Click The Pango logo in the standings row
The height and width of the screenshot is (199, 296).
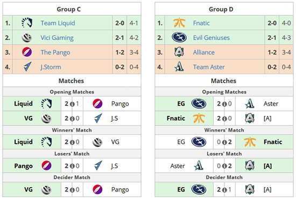point(27,52)
